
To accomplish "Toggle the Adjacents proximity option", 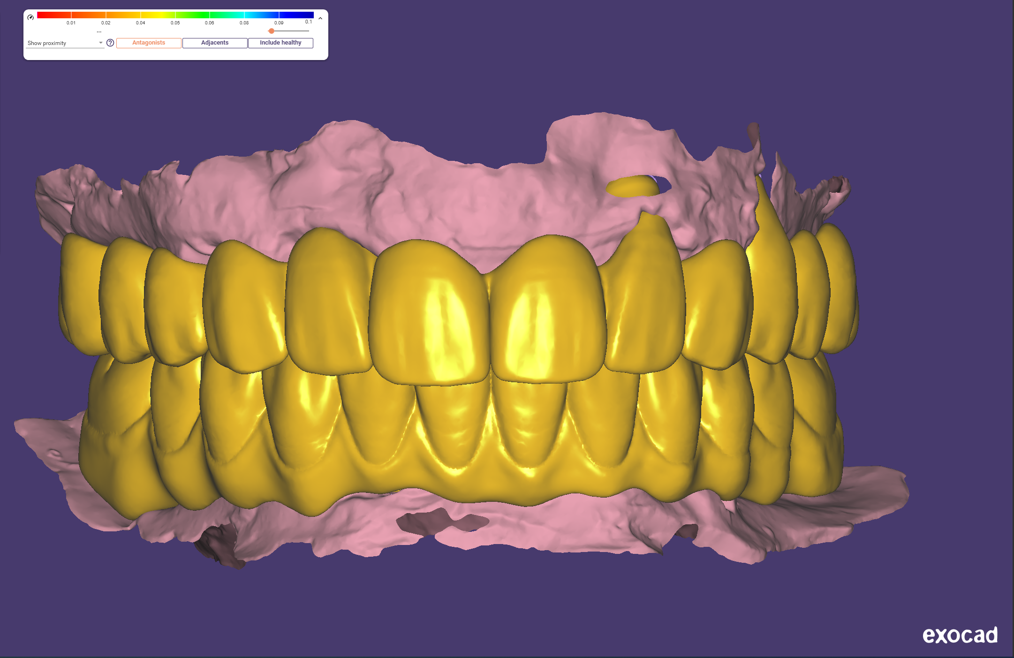I will click(215, 43).
